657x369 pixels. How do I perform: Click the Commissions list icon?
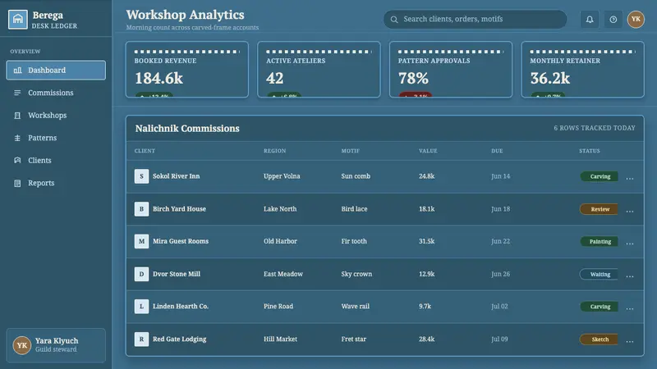(17, 93)
